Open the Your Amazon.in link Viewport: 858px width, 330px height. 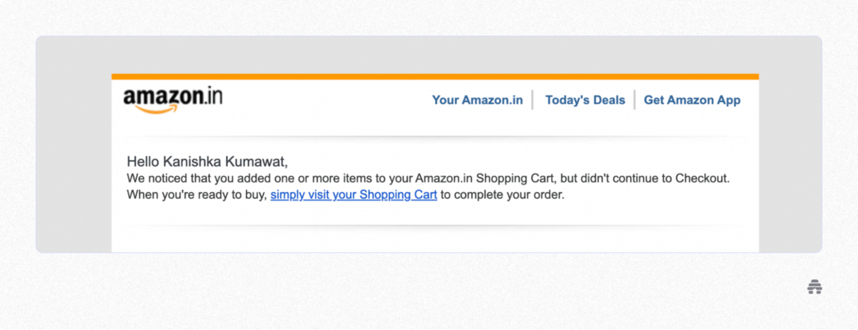pos(477,100)
